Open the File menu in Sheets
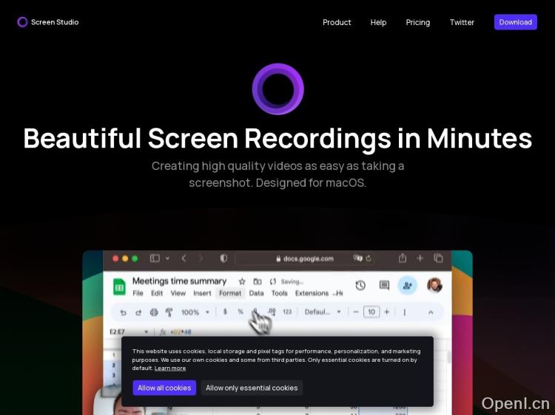Screen dimensions: 555x415 coord(138,293)
